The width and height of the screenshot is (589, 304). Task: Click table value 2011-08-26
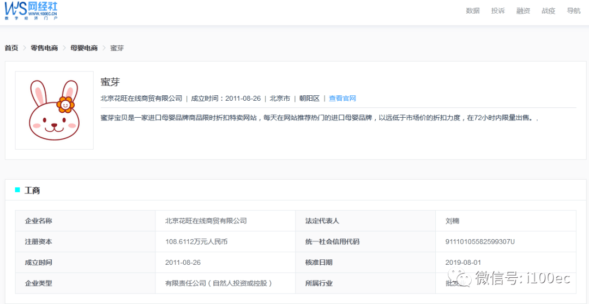pyautogui.click(x=183, y=263)
